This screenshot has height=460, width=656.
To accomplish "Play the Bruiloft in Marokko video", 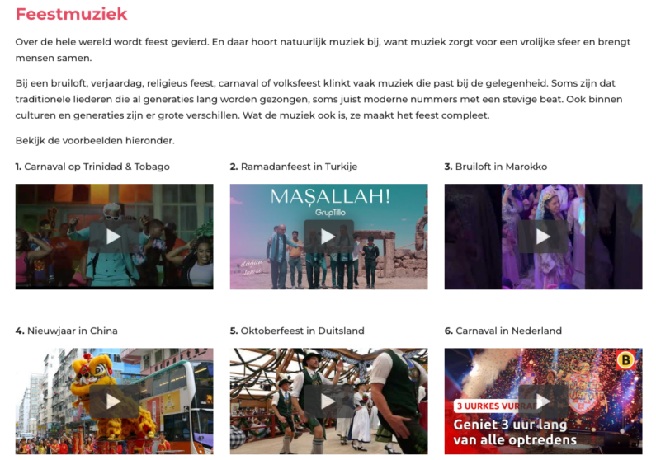I will 543,237.
